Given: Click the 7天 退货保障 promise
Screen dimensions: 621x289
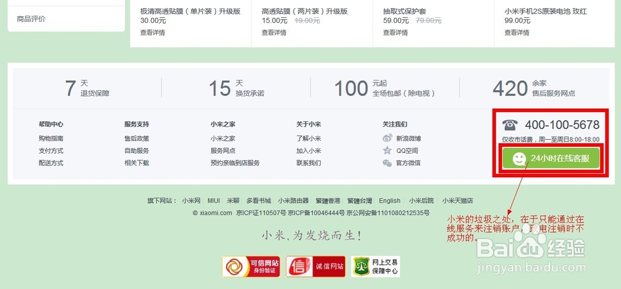Looking at the screenshot, I should click(x=87, y=88).
